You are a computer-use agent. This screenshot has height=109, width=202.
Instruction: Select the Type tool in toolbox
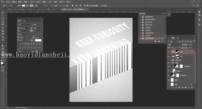pos(3,40)
